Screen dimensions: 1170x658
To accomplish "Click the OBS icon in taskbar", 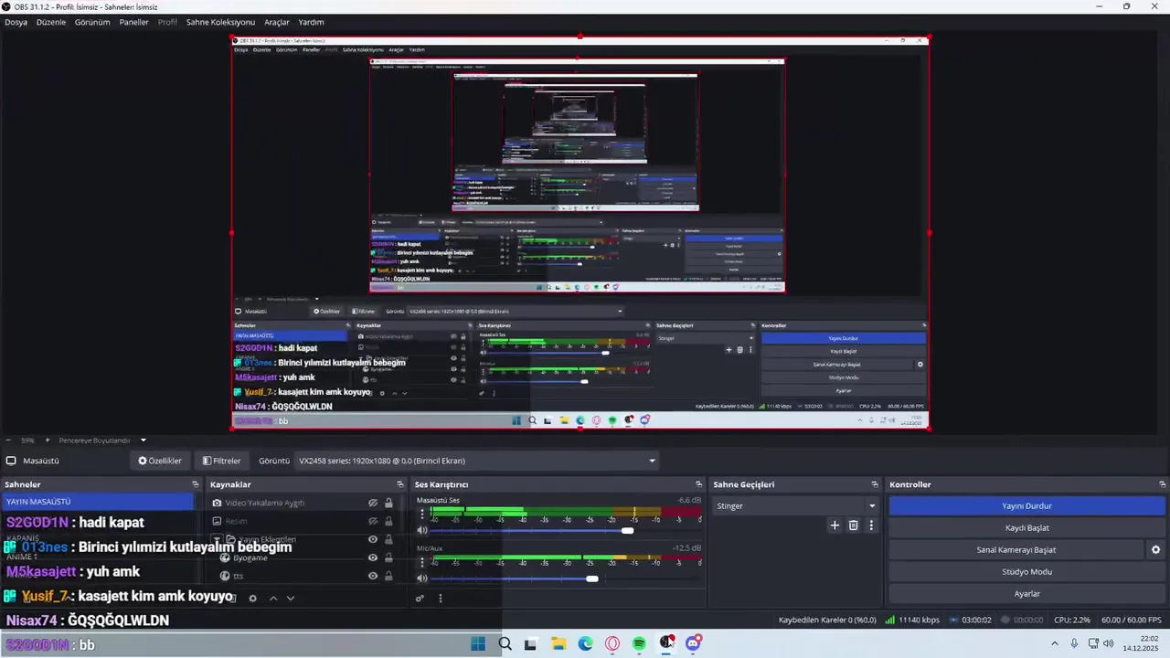I will pyautogui.click(x=666, y=643).
